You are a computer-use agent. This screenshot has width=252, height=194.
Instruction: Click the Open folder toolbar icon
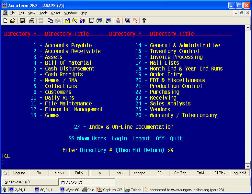[13, 21]
